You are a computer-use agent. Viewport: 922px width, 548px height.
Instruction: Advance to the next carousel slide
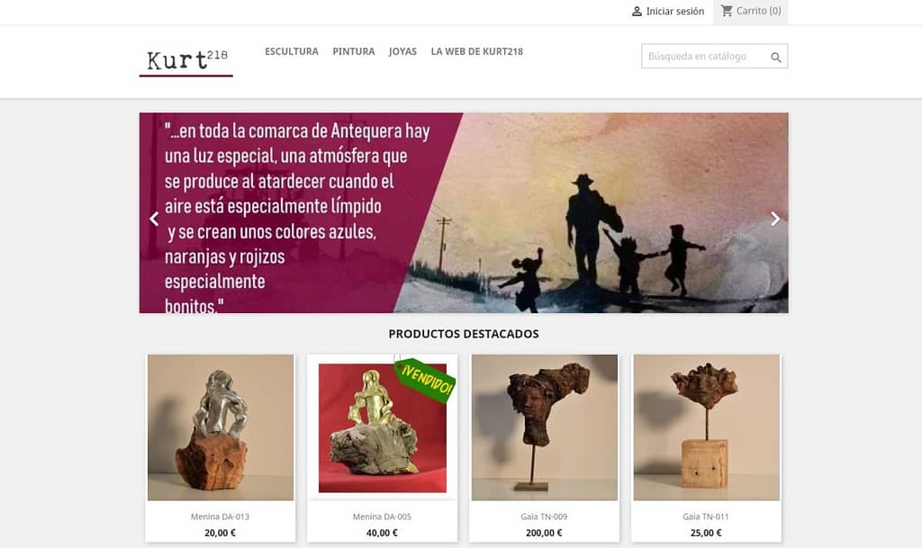click(x=775, y=219)
